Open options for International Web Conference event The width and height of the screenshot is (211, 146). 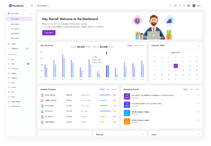tap(198, 104)
